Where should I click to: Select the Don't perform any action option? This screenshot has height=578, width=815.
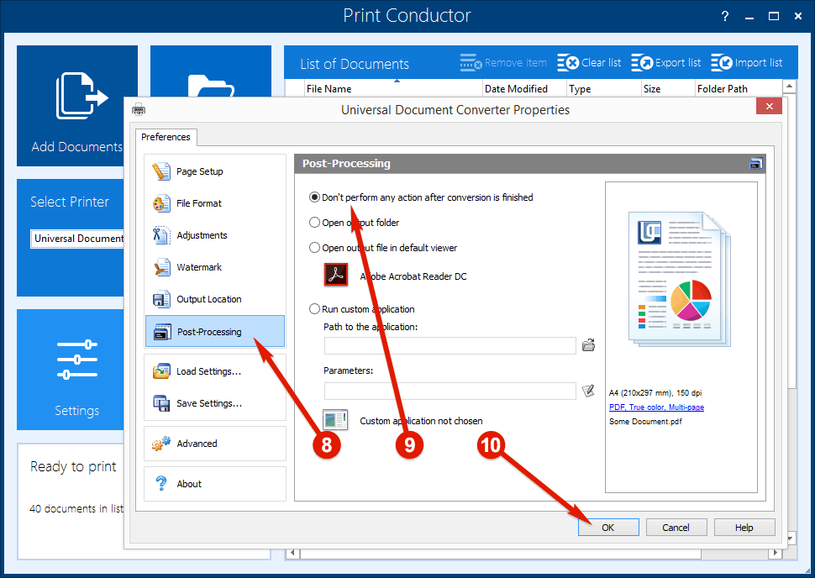[313, 197]
